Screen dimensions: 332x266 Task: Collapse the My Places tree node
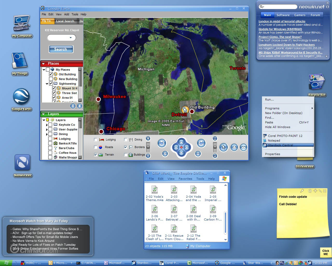coord(44,70)
